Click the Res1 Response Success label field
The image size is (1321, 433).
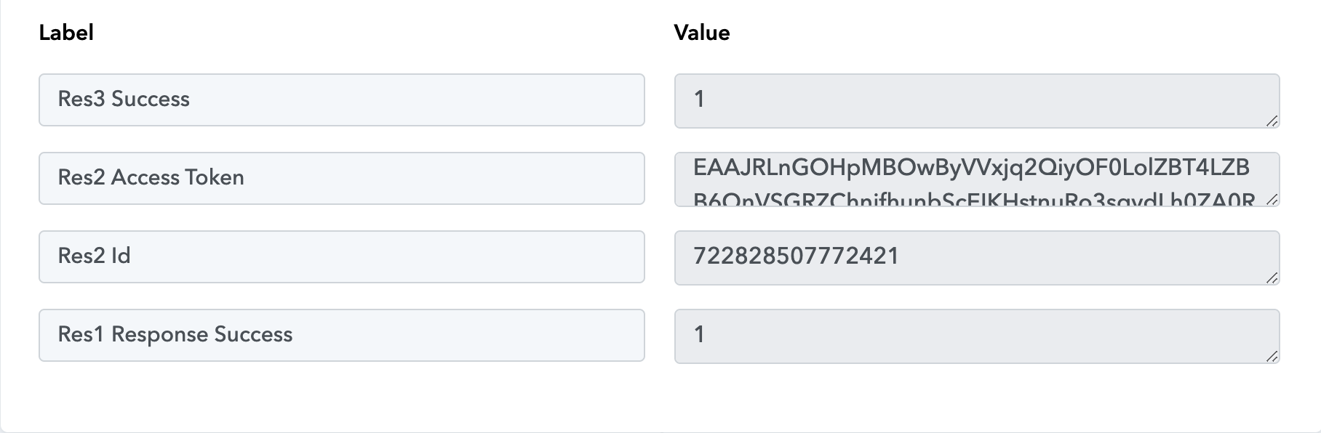pos(342,335)
